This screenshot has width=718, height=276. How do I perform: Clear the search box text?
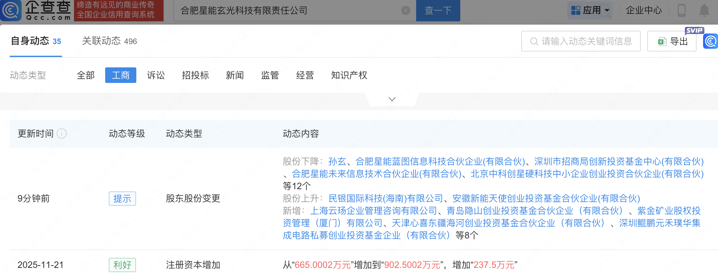pos(405,11)
